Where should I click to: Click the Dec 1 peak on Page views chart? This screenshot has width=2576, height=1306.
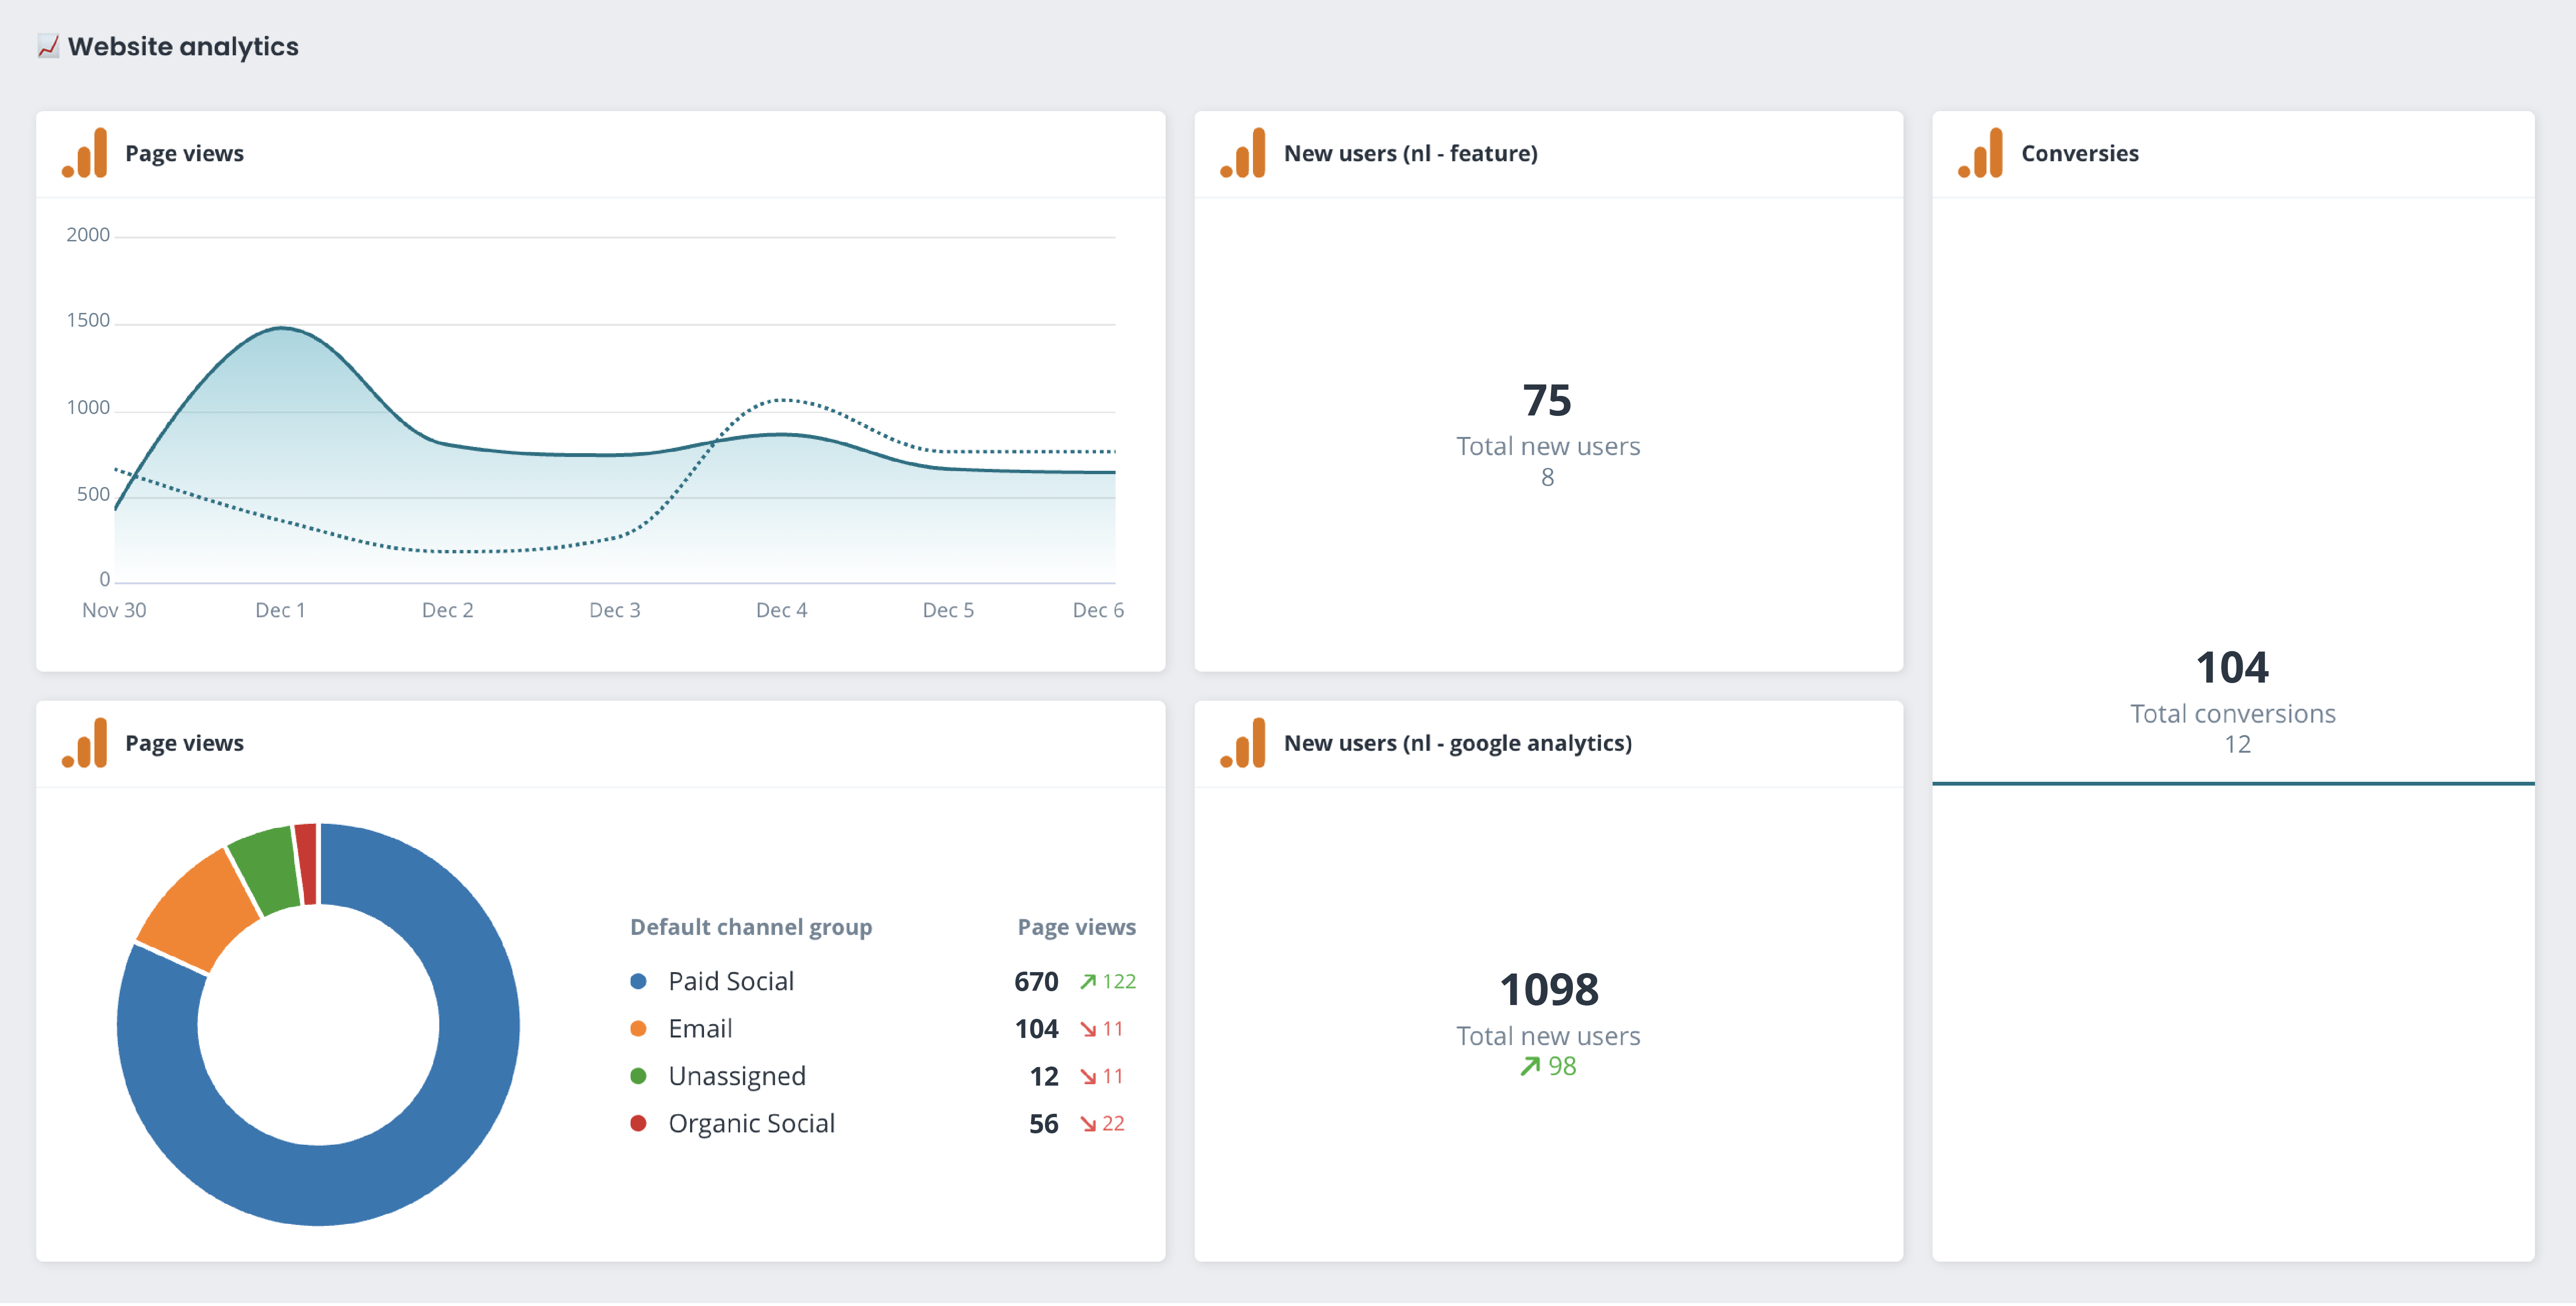(x=282, y=328)
